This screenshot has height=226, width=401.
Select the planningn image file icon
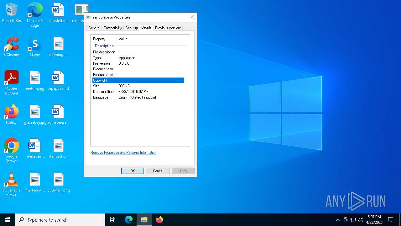coord(58,47)
